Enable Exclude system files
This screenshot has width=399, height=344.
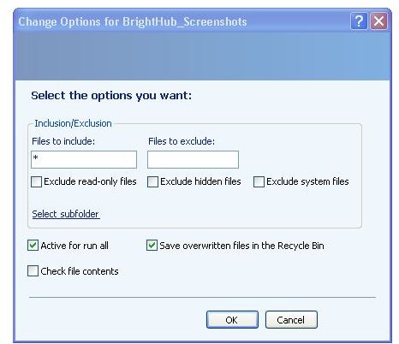[x=259, y=181]
